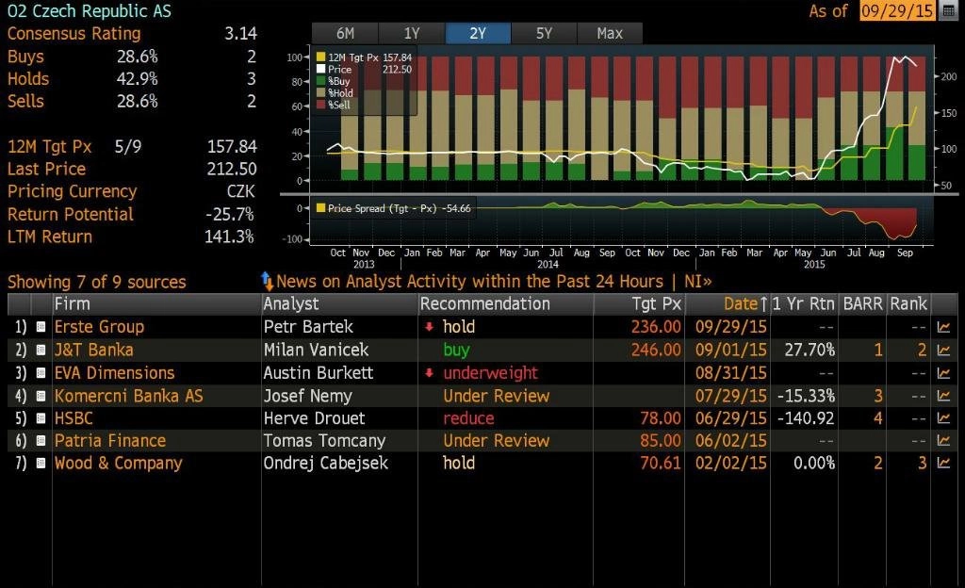Screen dimensions: 965x588
Task: Click the 'underweight' recommendation cell
Action: 490,373
